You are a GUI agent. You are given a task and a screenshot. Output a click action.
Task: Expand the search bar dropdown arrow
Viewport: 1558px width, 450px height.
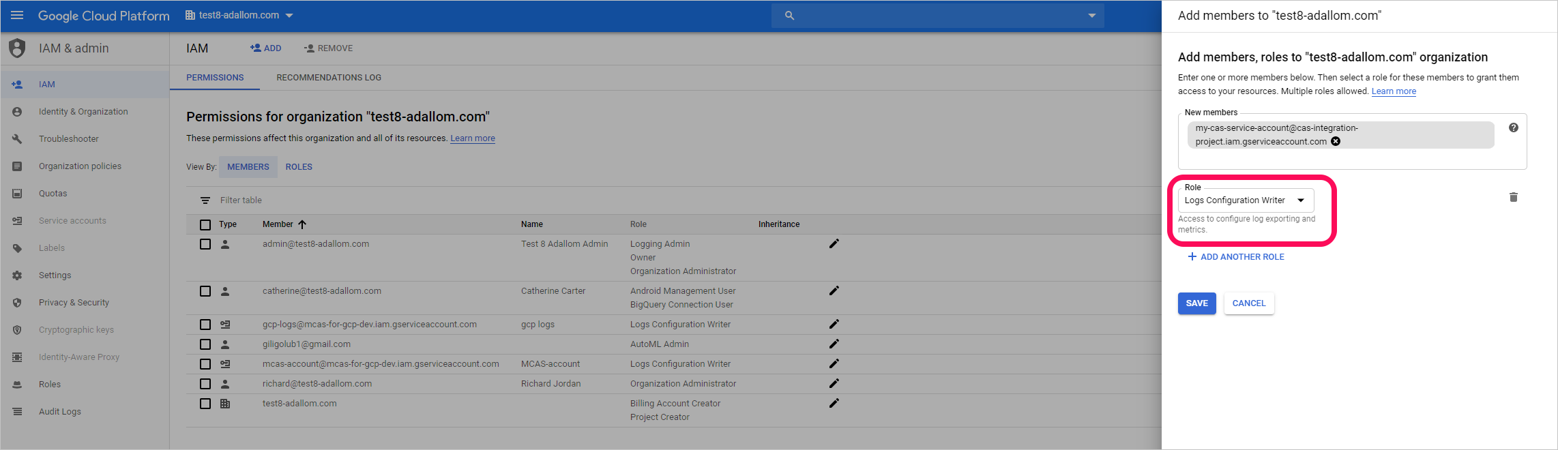[1091, 15]
